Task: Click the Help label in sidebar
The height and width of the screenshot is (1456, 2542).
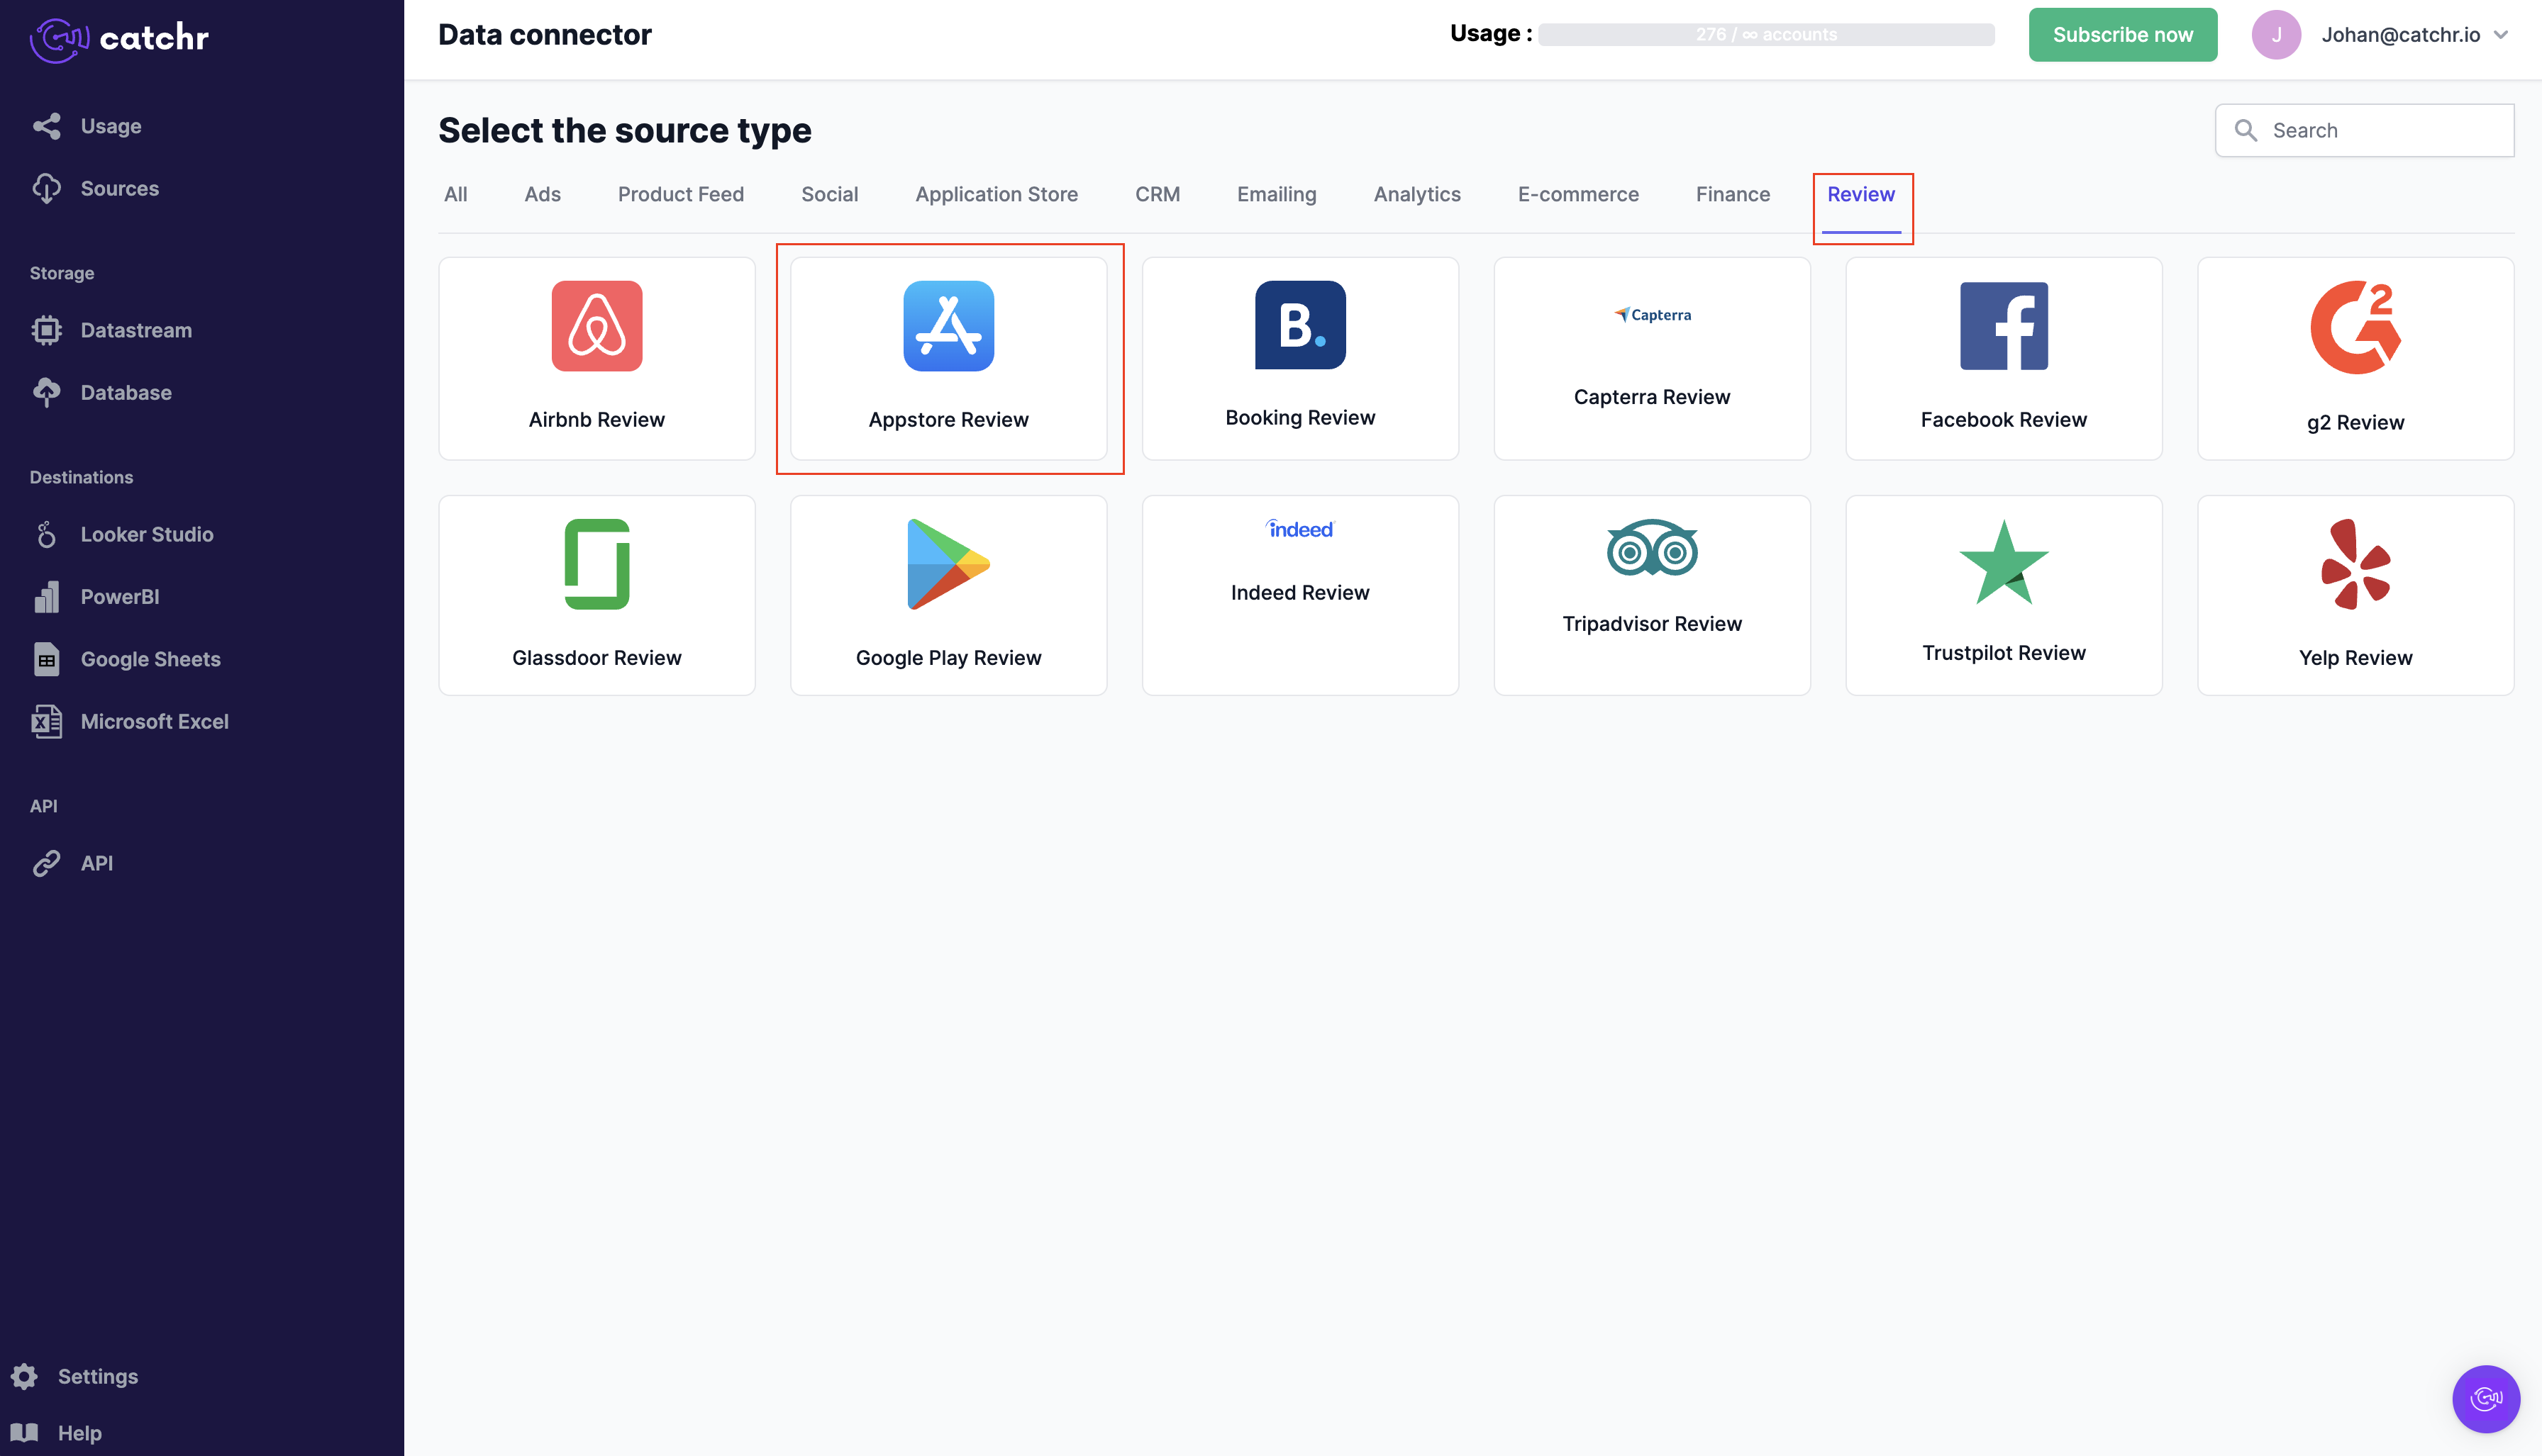Action: 80,1433
